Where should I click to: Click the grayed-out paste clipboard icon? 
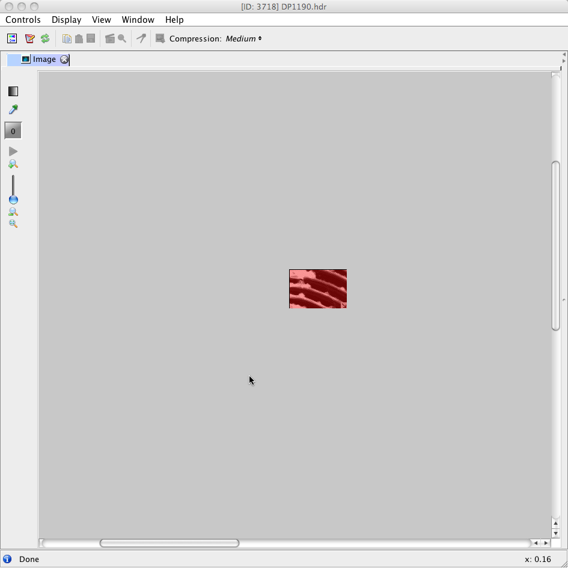[79, 38]
